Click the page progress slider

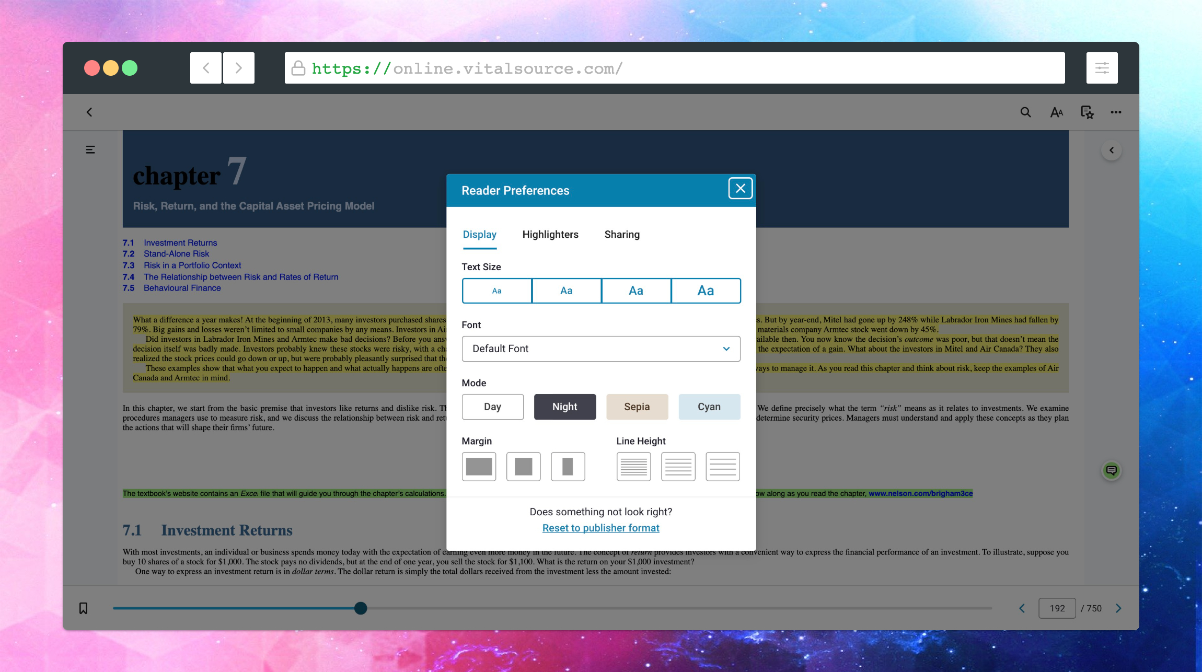tap(360, 608)
